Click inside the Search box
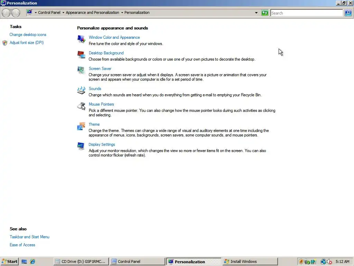354x266 pixels. coord(307,13)
